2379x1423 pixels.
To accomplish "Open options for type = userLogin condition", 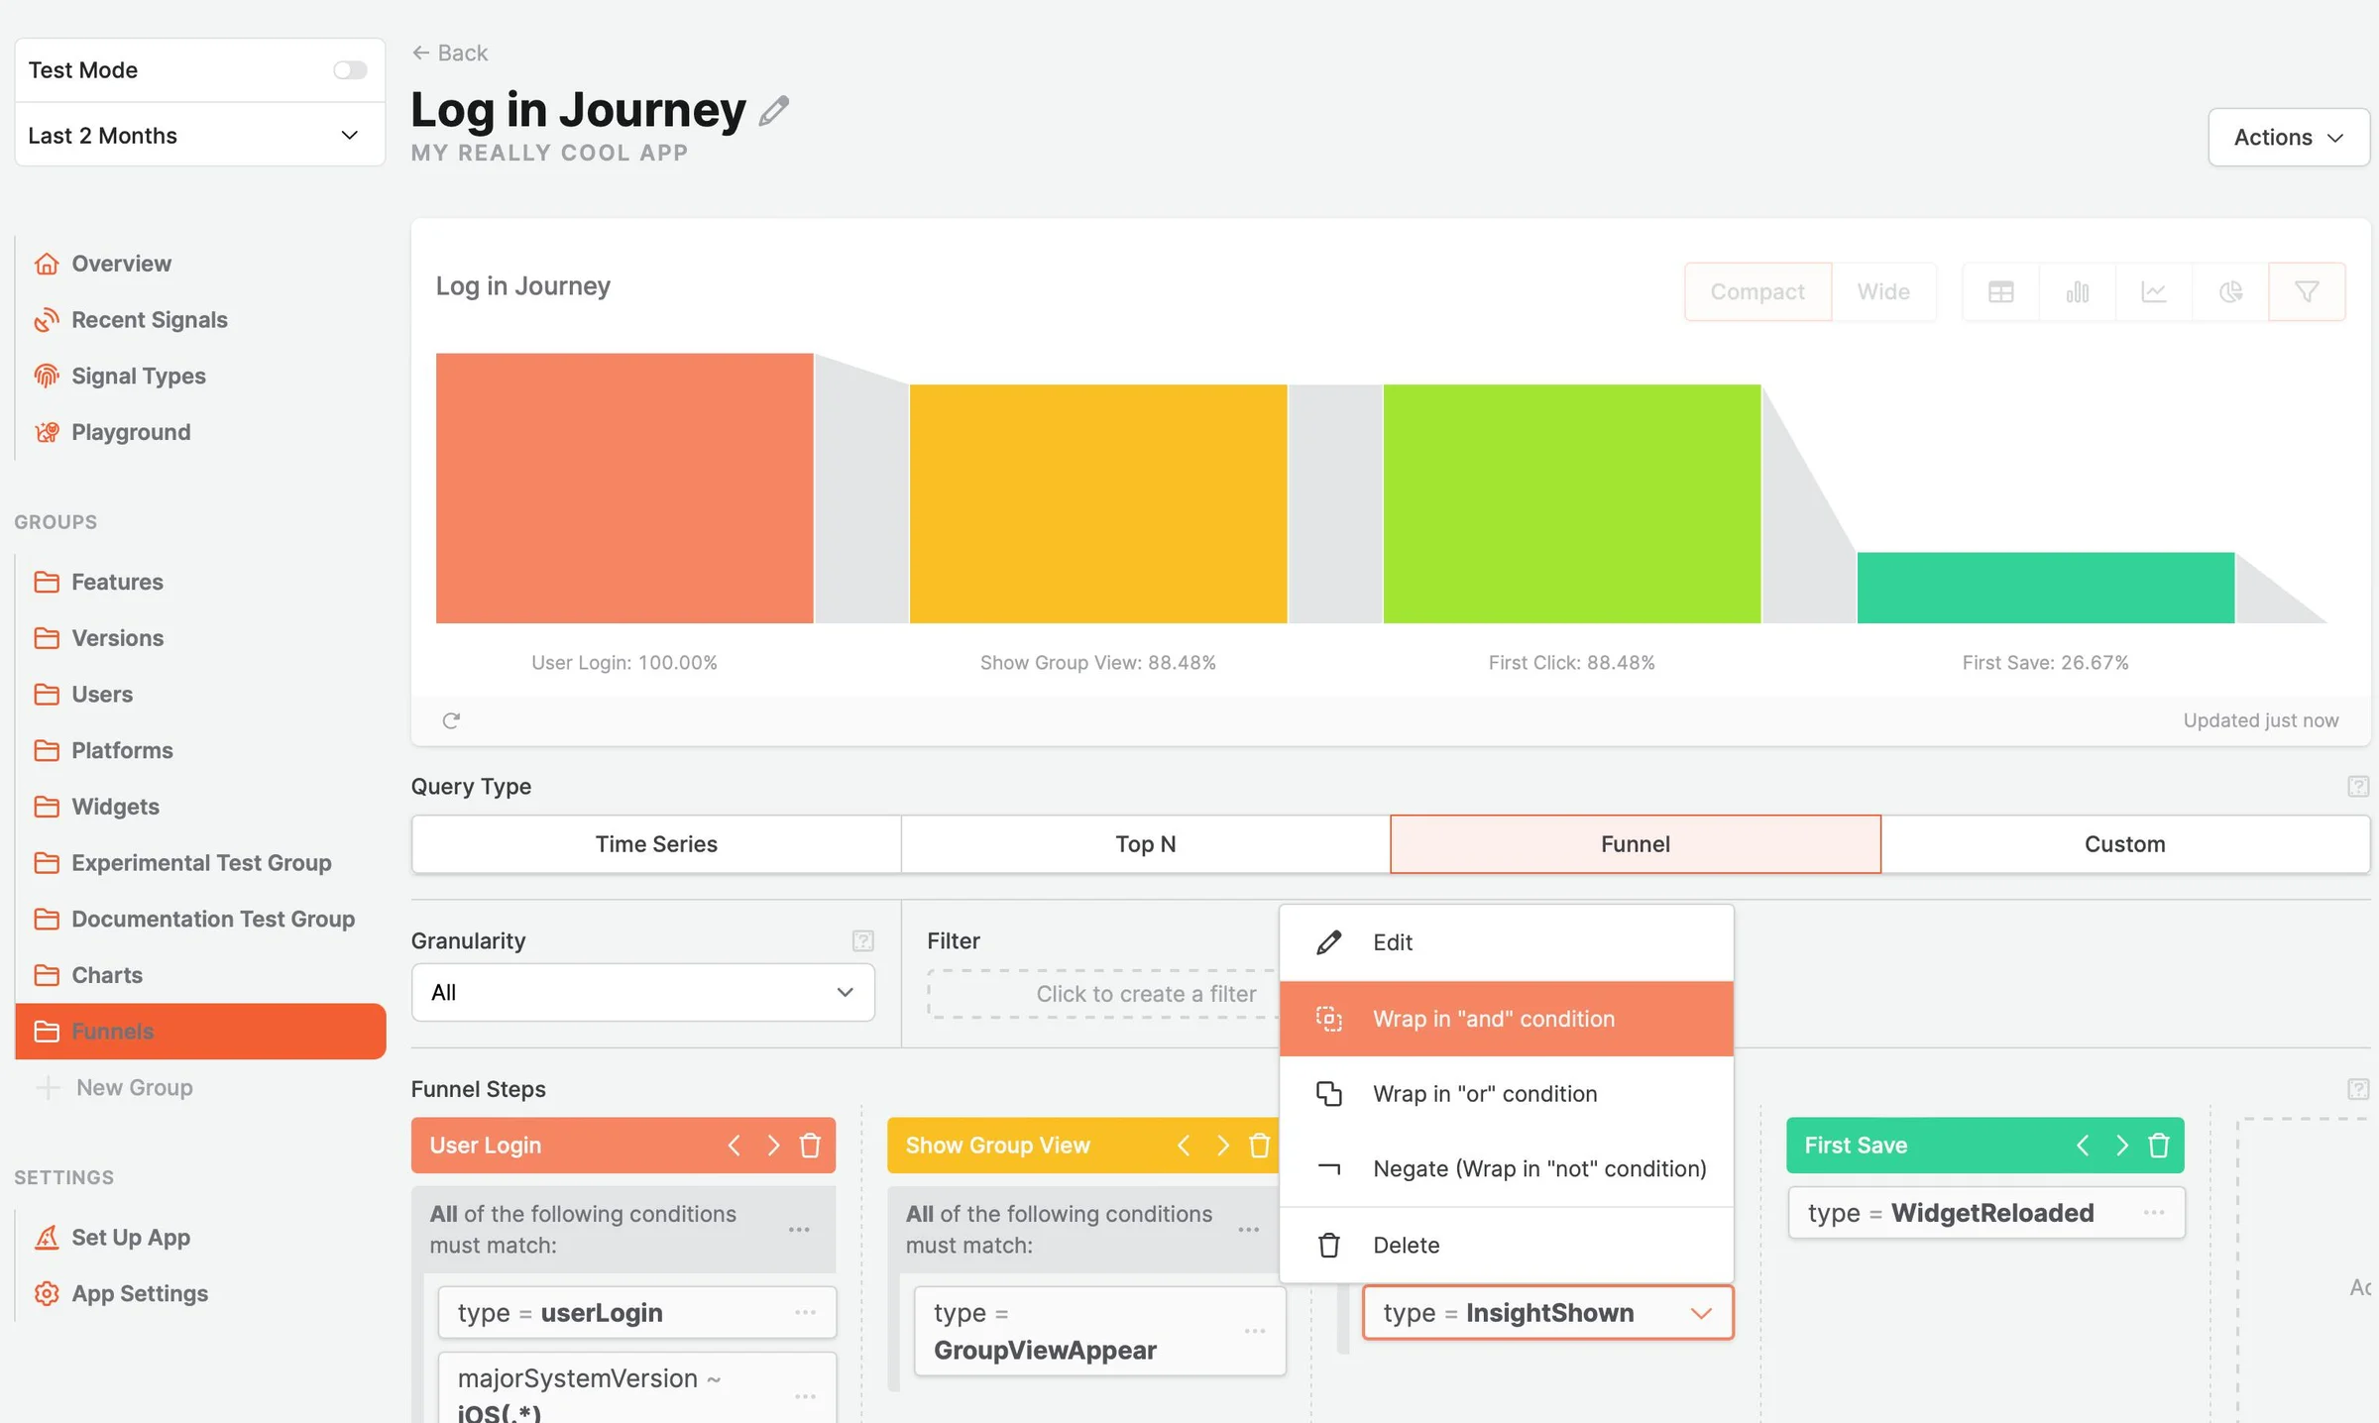I will tap(805, 1312).
